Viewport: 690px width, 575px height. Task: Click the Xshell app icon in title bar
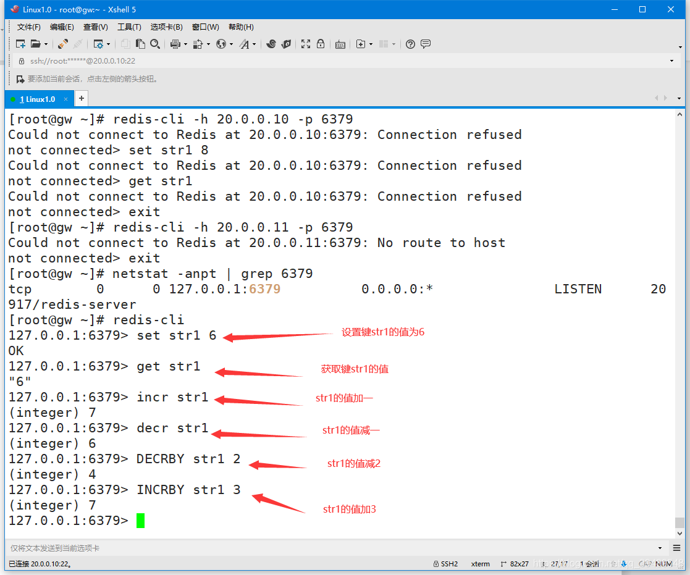coord(15,9)
